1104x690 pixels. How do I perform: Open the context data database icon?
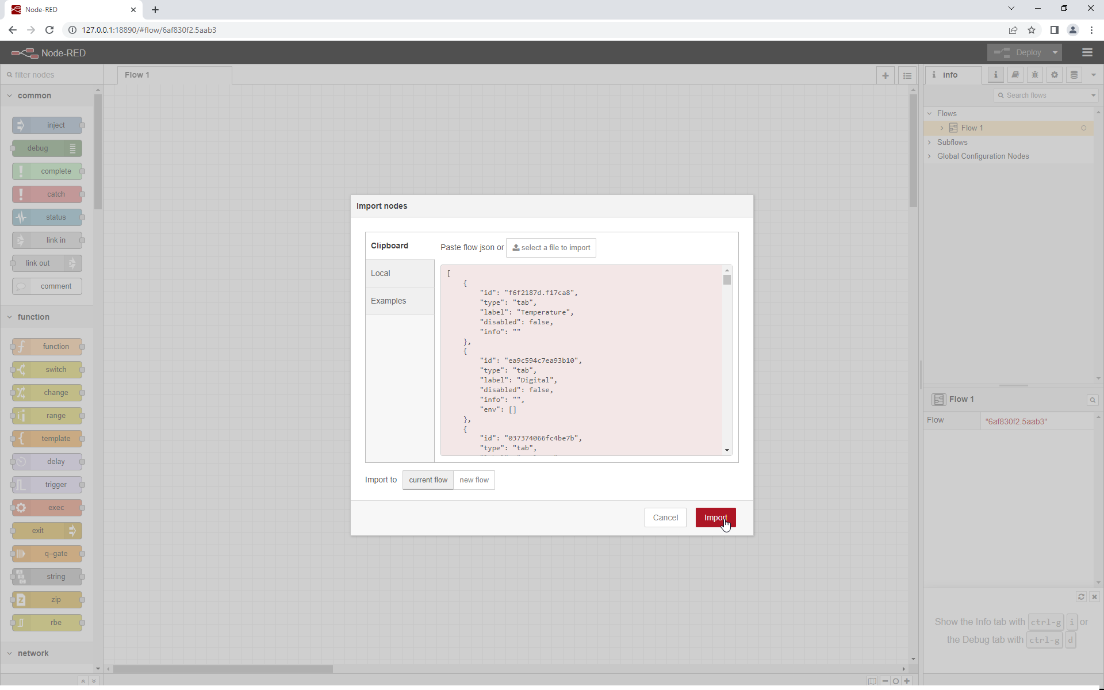[1074, 75]
